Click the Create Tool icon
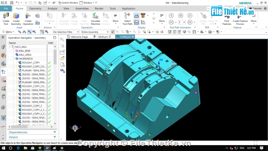Screen dimensions: 268x151 [x=6, y=19]
